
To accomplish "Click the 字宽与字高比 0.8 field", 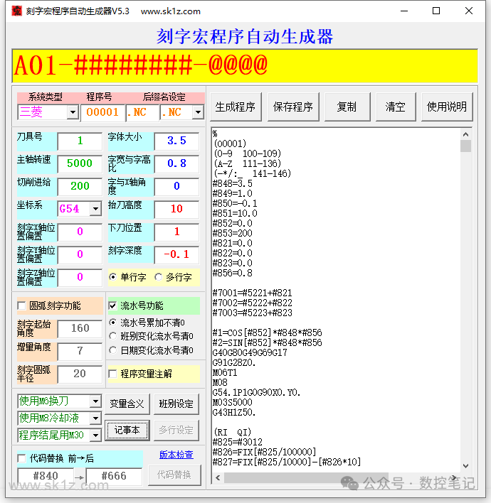I will (176, 163).
